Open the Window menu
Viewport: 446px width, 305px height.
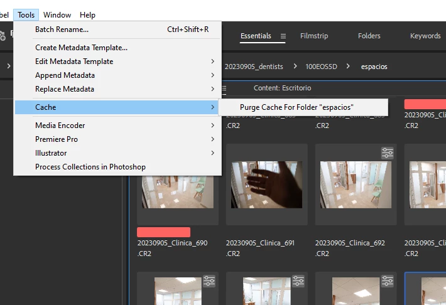click(57, 15)
